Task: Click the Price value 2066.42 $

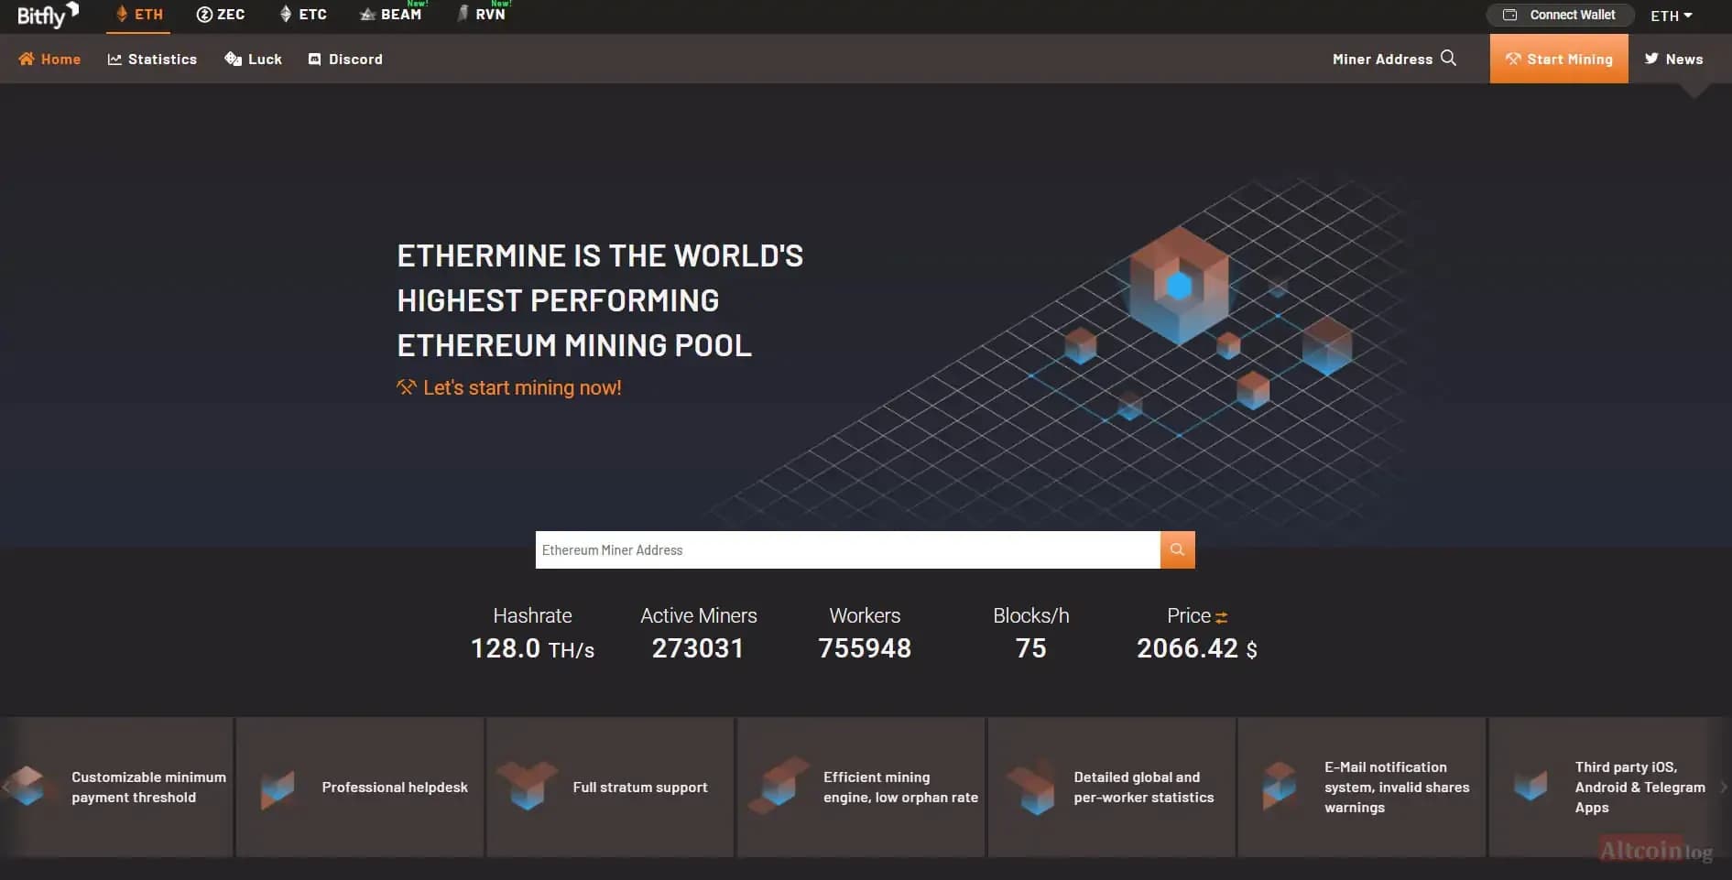Action: (1197, 648)
